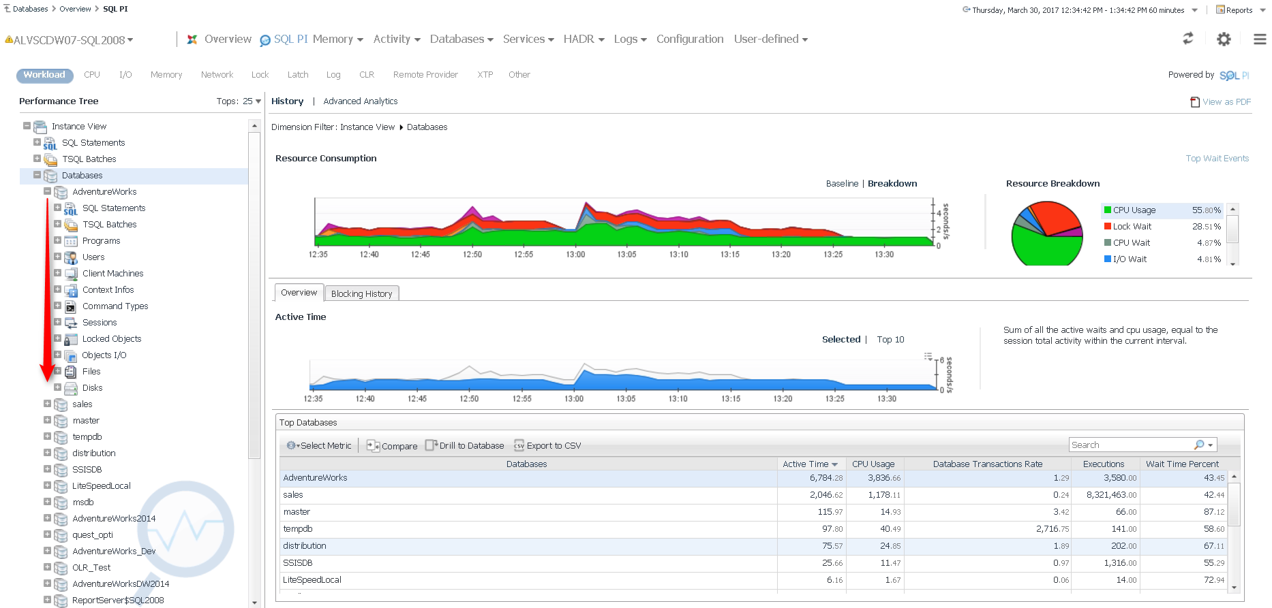Click the refresh arrows icon in header
1272x608 pixels.
coord(1188,39)
